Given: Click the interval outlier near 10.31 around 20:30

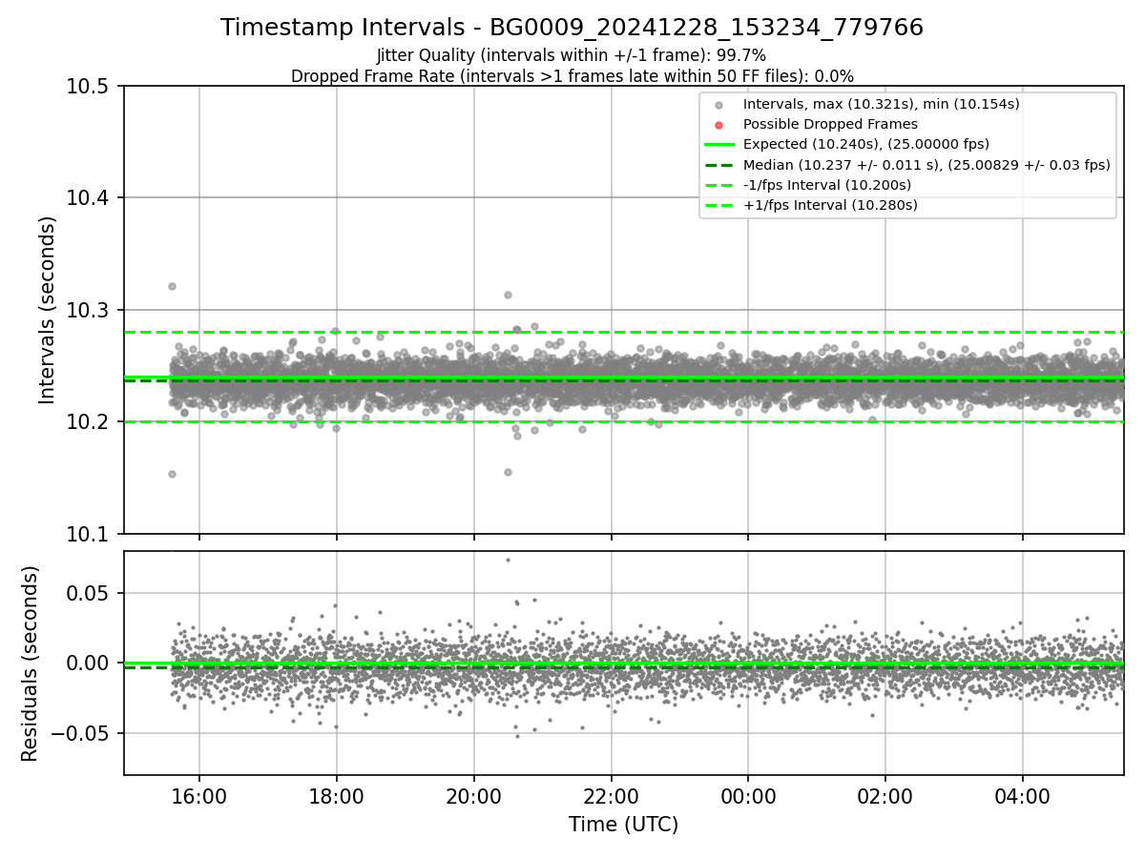Looking at the screenshot, I should pyautogui.click(x=508, y=295).
